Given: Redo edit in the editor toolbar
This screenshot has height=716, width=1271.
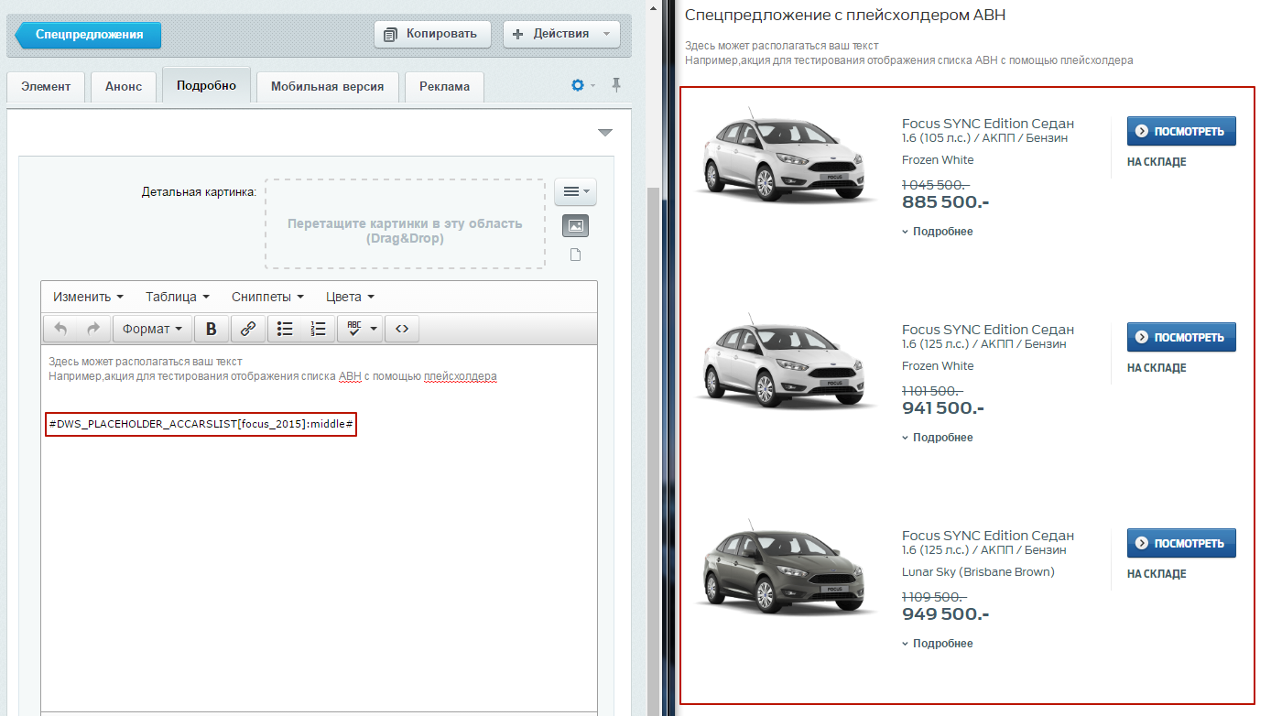Looking at the screenshot, I should point(92,329).
